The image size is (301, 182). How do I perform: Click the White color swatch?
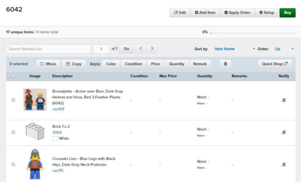[55, 138]
